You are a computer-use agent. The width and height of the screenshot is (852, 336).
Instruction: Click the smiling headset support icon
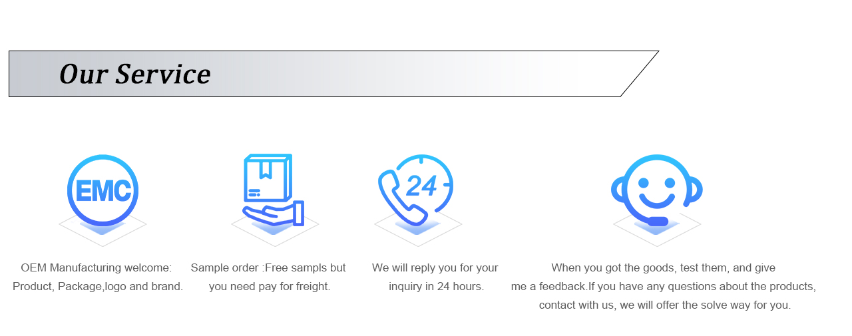point(657,190)
